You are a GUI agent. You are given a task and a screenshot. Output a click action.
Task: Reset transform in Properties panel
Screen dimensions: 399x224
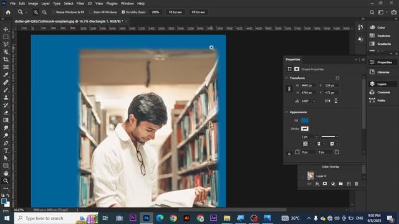337,78
